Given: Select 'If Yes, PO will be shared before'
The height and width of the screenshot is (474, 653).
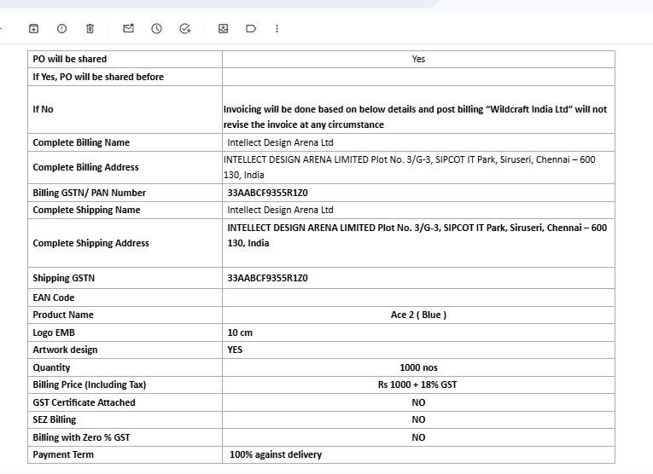Looking at the screenshot, I should (x=98, y=77).
